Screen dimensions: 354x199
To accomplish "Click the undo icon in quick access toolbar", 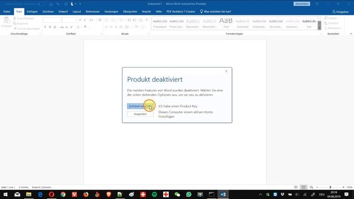I will 58,4.
